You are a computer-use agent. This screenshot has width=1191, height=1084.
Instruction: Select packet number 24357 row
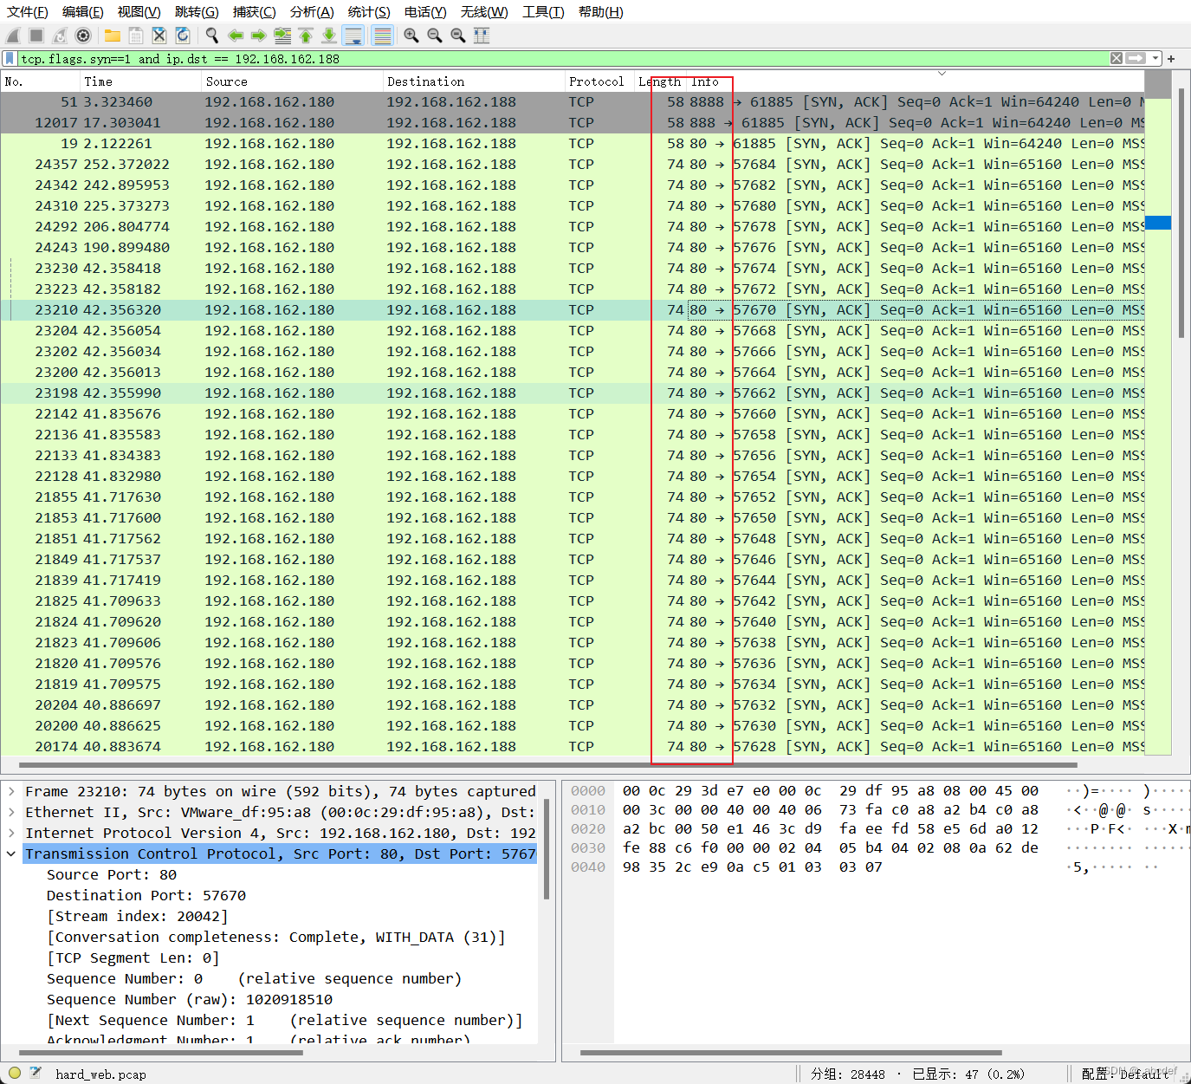(573, 164)
